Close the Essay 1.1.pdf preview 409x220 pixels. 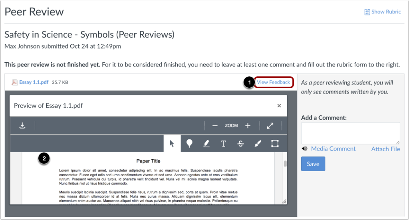pyautogui.click(x=279, y=106)
